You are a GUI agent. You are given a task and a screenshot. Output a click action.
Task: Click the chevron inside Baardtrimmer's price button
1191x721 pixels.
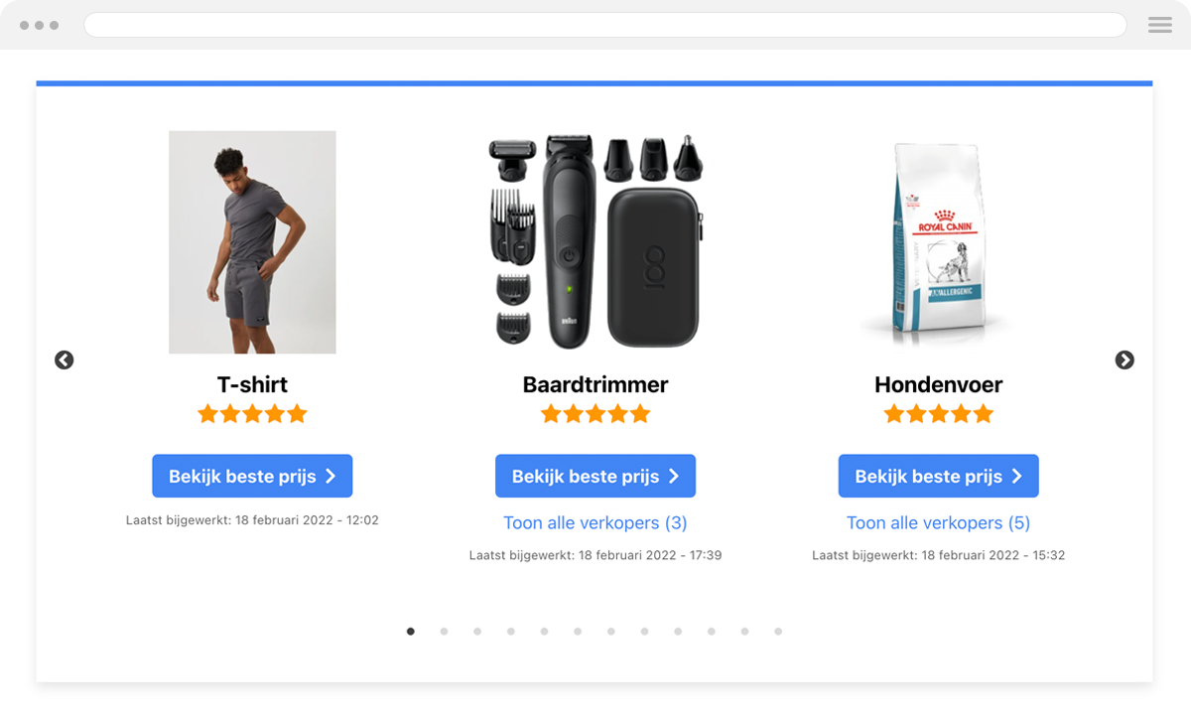tap(673, 476)
